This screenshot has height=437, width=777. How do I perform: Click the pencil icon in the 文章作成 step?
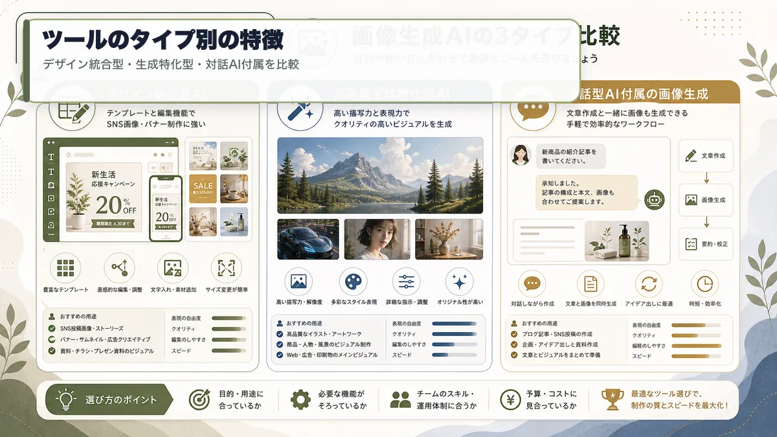690,155
